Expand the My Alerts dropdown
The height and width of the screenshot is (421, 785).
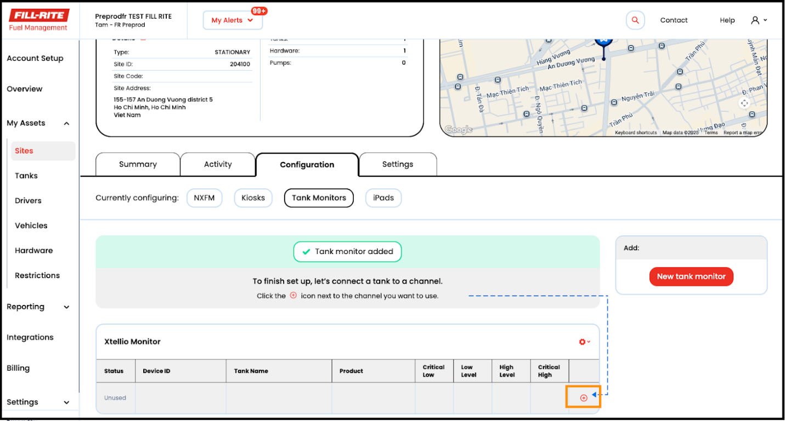(x=233, y=20)
